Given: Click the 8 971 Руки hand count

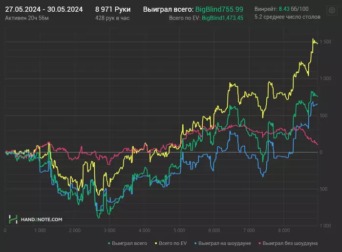Looking at the screenshot, I should [113, 9].
